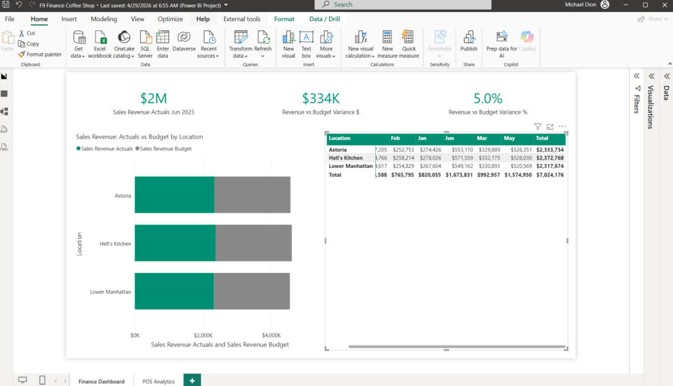Expand the Data pane chevron
673x386 pixels.
(x=666, y=76)
